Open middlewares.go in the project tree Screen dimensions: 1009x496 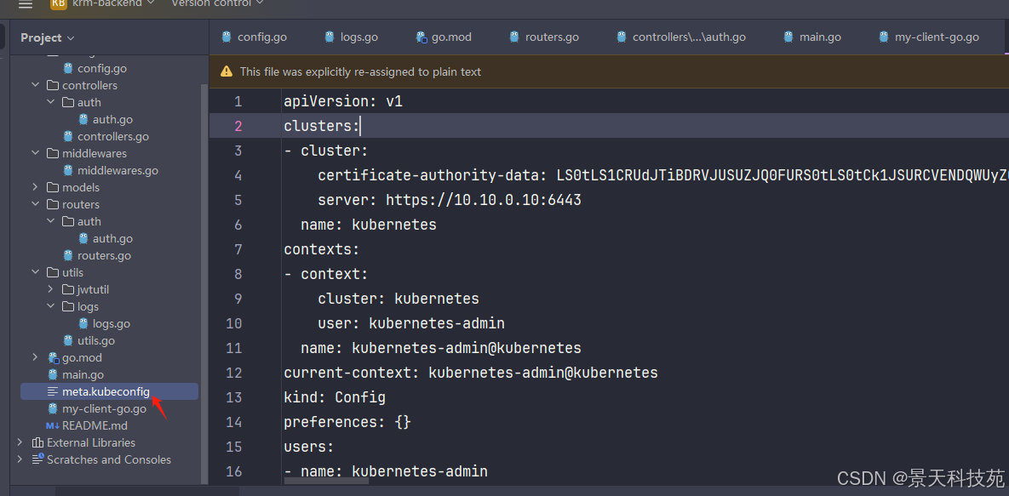point(117,170)
